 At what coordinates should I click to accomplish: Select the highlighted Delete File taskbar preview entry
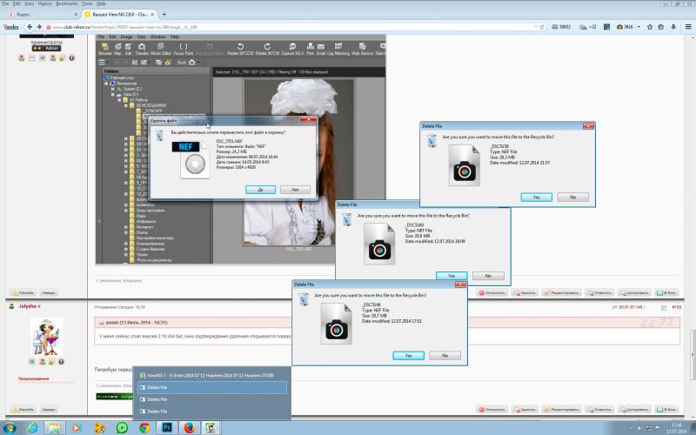pos(212,387)
